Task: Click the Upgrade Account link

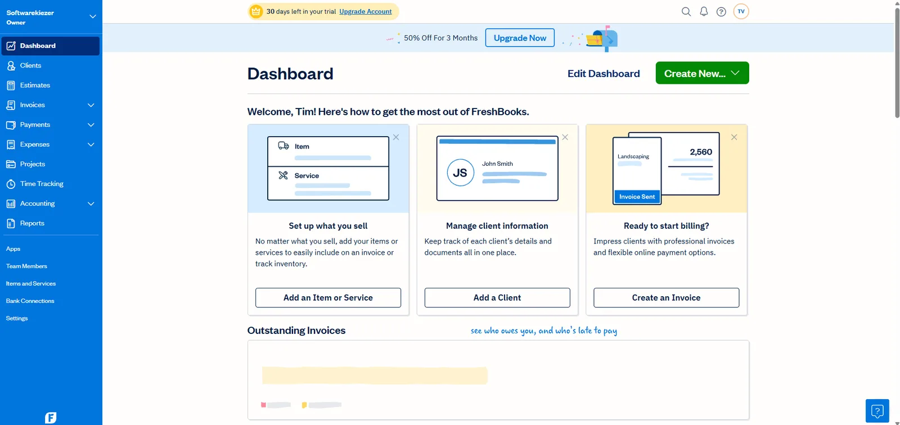Action: [366, 12]
